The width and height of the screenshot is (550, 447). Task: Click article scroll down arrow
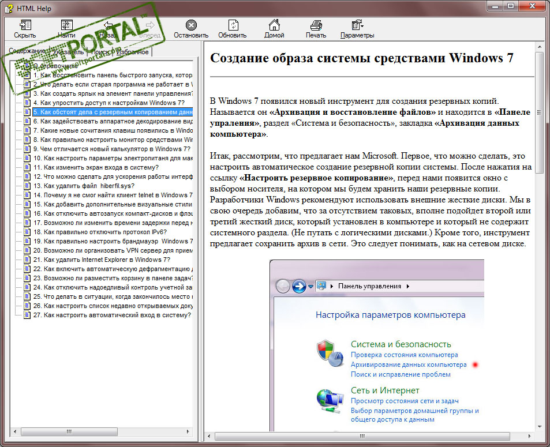[x=539, y=427]
